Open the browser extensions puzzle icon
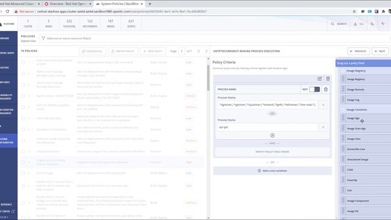 383,12
